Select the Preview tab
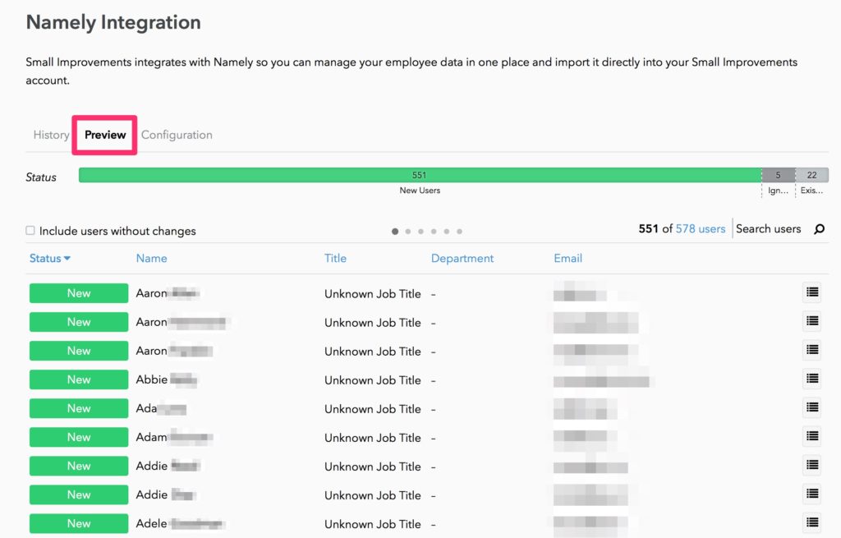841x538 pixels. (x=105, y=135)
